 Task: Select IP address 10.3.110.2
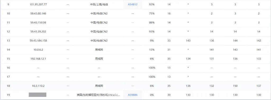coord(38,86)
